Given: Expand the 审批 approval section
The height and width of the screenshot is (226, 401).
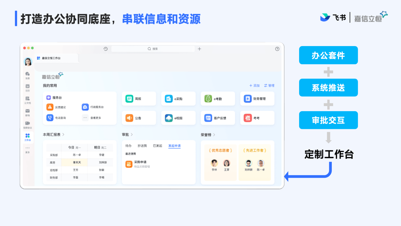Looking at the screenshot, I should 127,135.
